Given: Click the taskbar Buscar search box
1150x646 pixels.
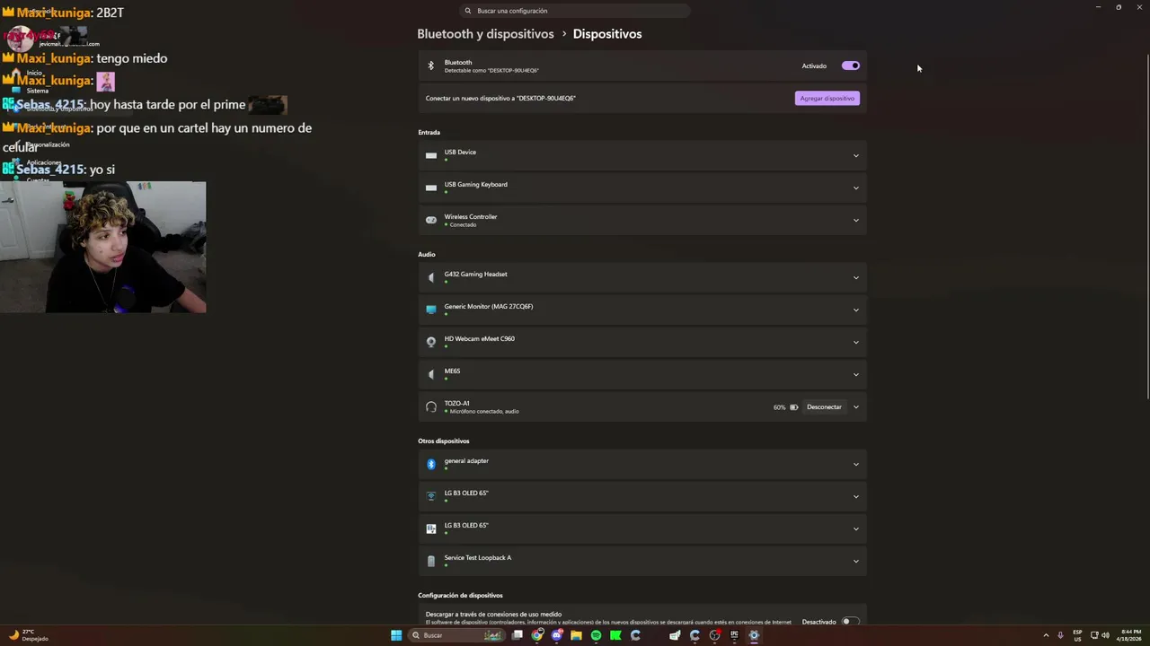Looking at the screenshot, I should [x=457, y=635].
